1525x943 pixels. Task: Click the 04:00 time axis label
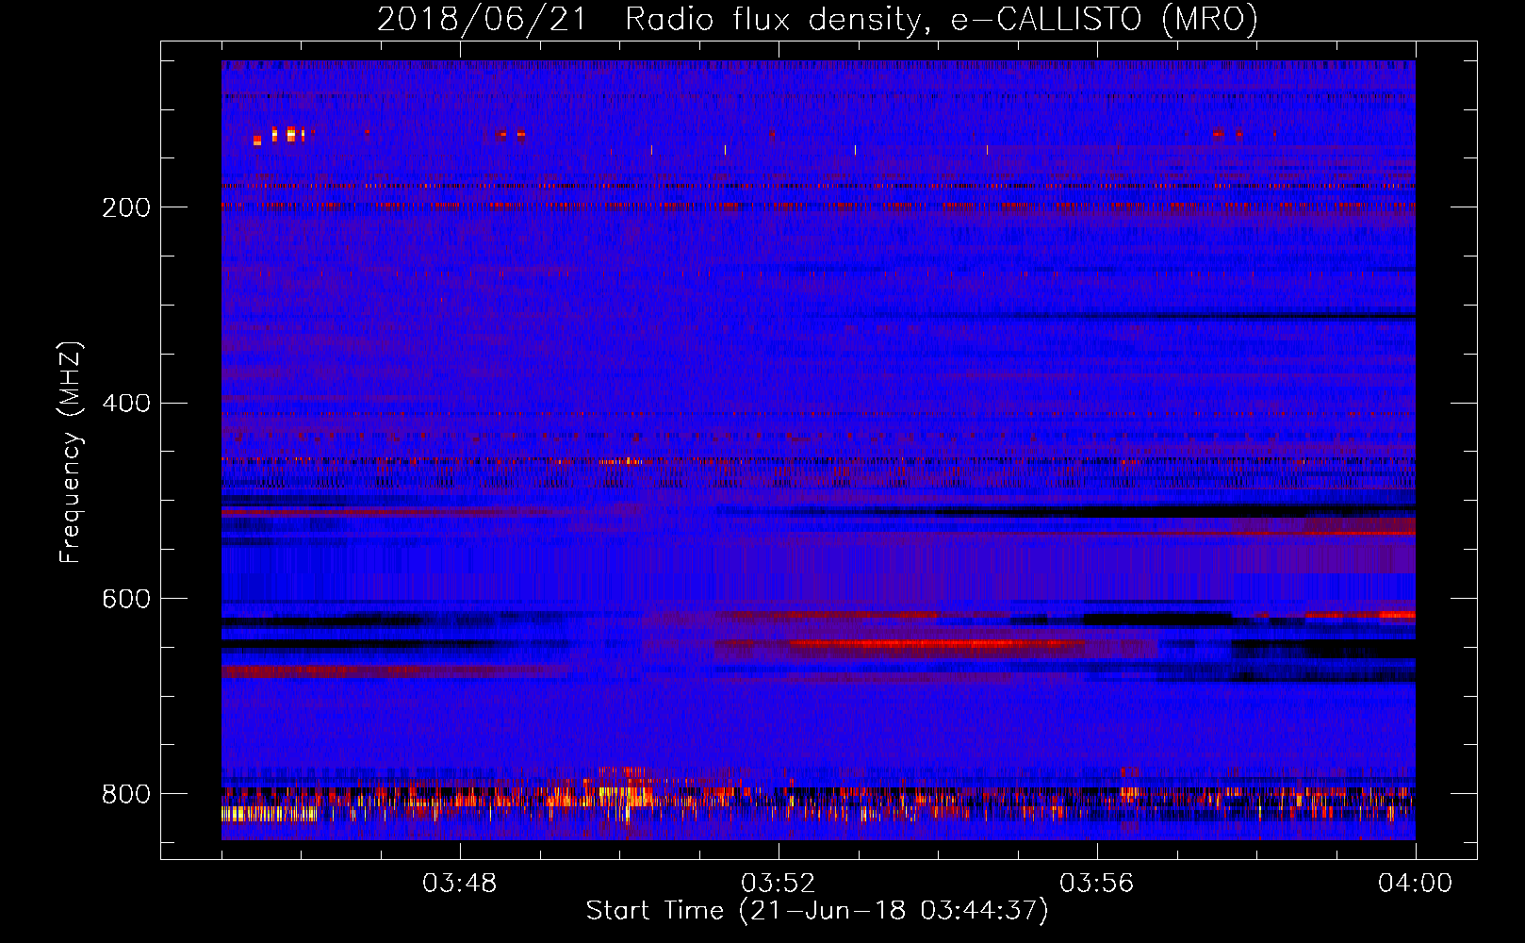[x=1415, y=884]
